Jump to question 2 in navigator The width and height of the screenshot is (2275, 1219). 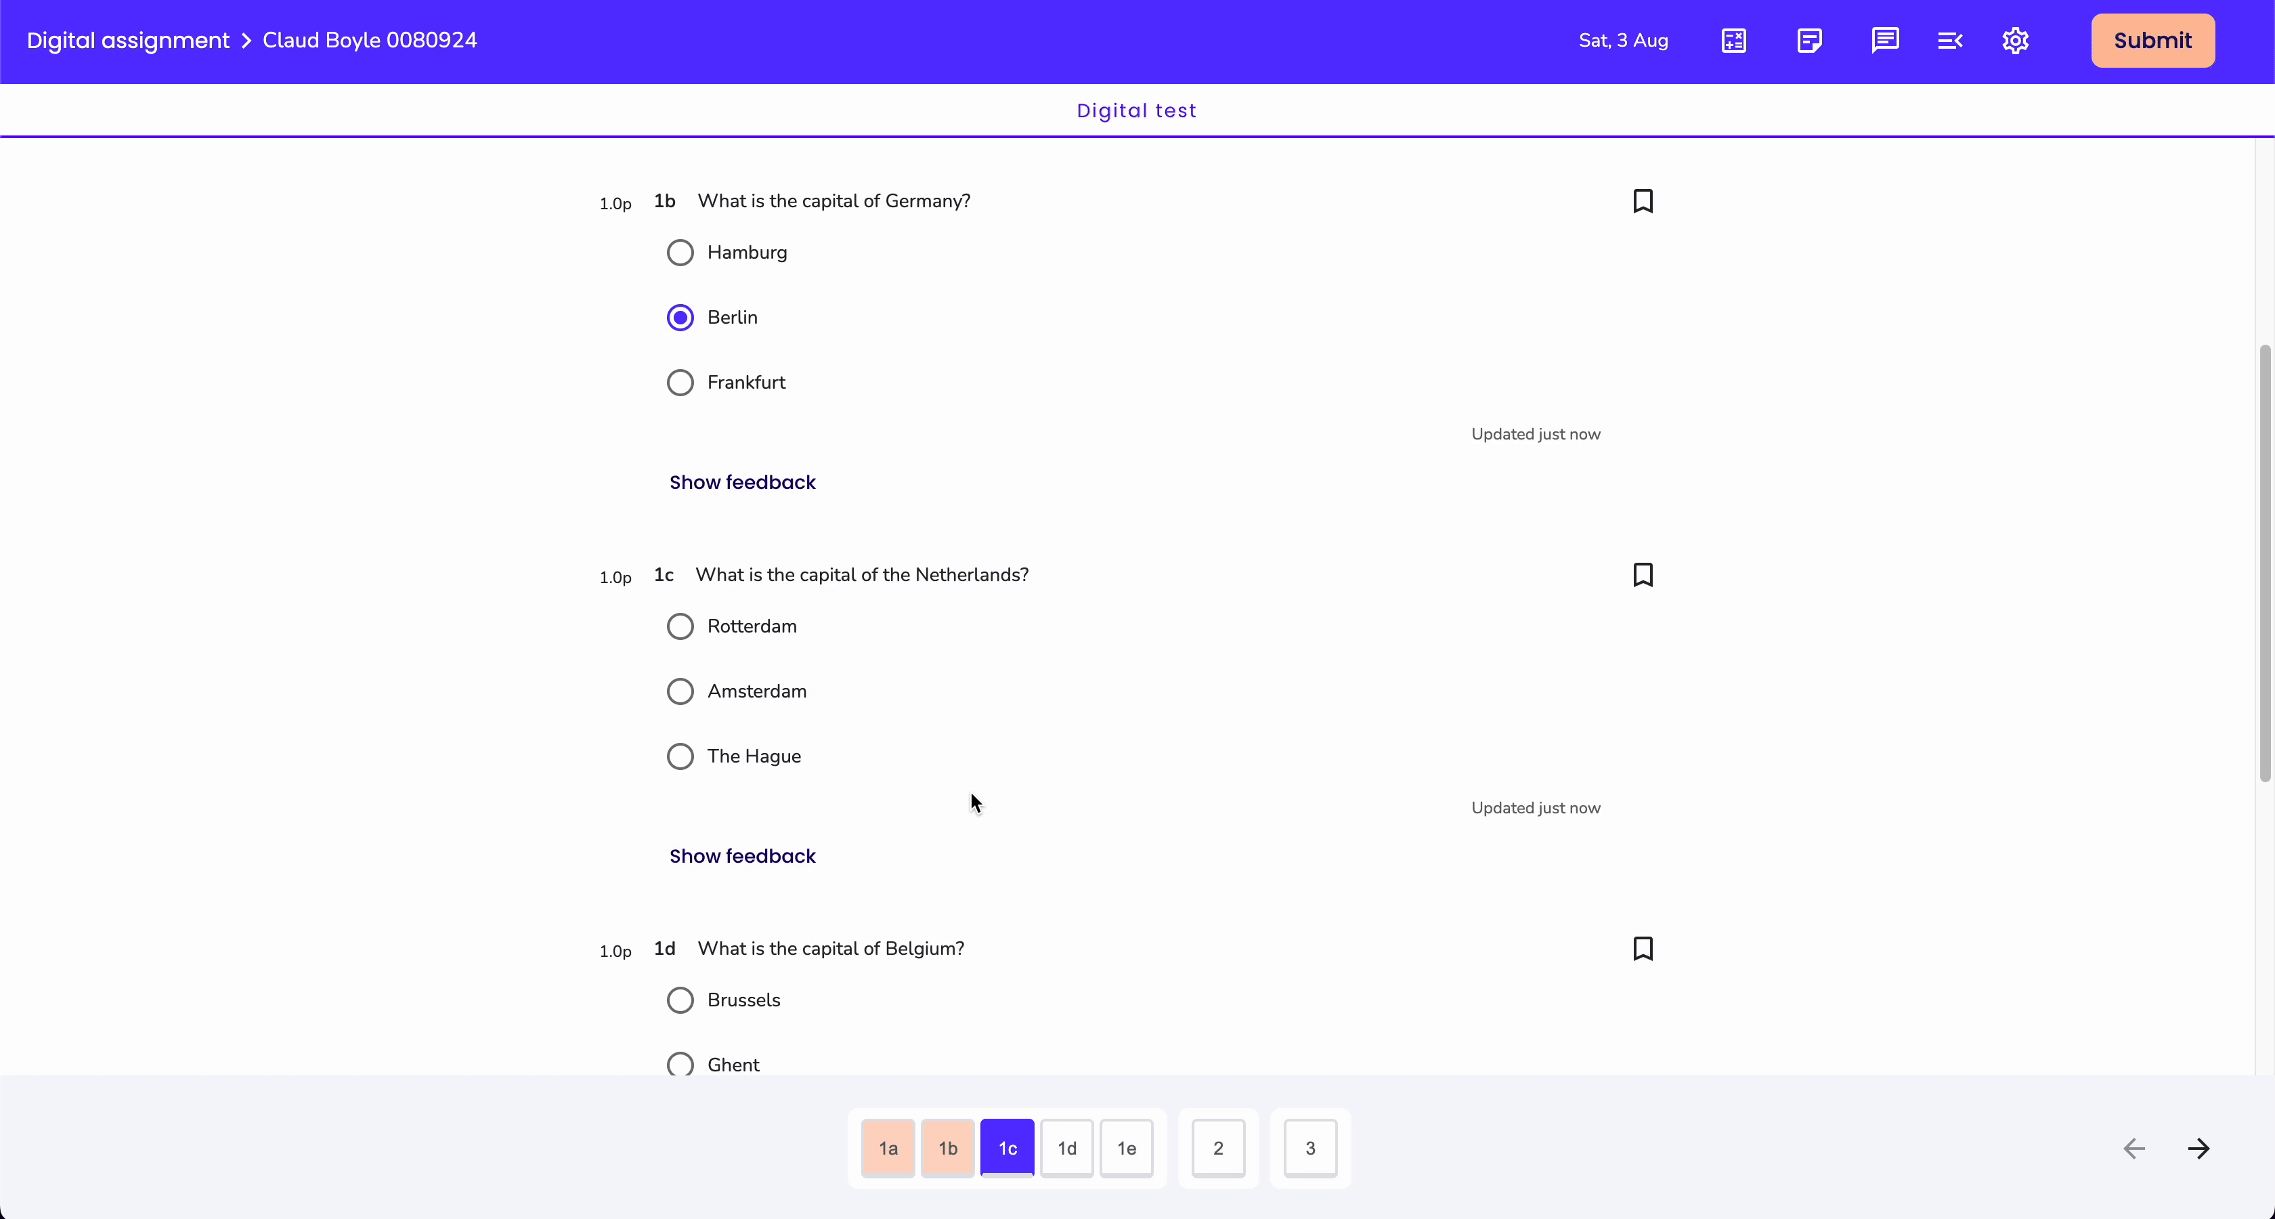pyautogui.click(x=1219, y=1149)
